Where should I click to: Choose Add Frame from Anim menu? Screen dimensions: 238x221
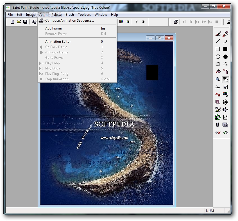point(77,28)
